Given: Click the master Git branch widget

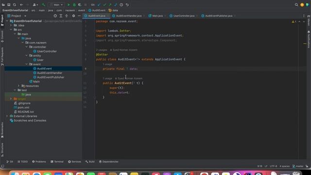Looking at the screenshot, I should 298,166.
